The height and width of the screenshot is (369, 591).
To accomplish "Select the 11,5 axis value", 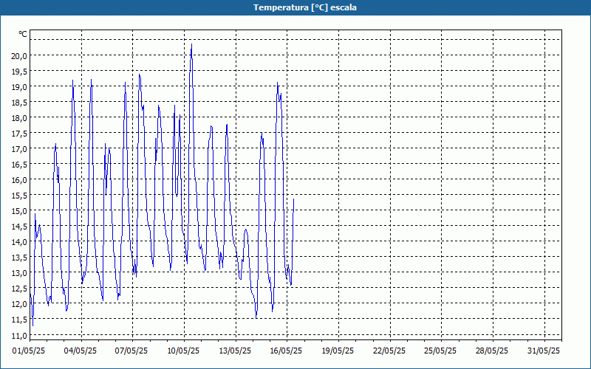I will point(20,320).
